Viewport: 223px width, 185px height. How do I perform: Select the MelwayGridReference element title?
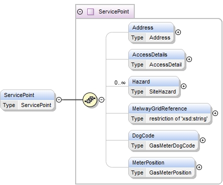(x=159, y=108)
